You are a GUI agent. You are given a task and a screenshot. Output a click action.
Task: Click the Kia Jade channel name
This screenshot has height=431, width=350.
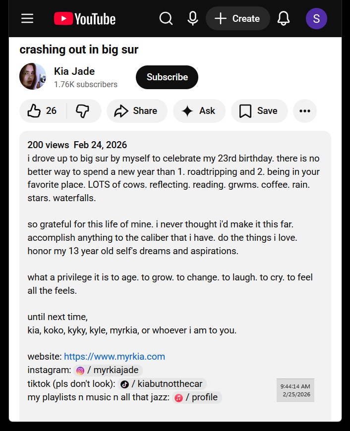tap(74, 71)
